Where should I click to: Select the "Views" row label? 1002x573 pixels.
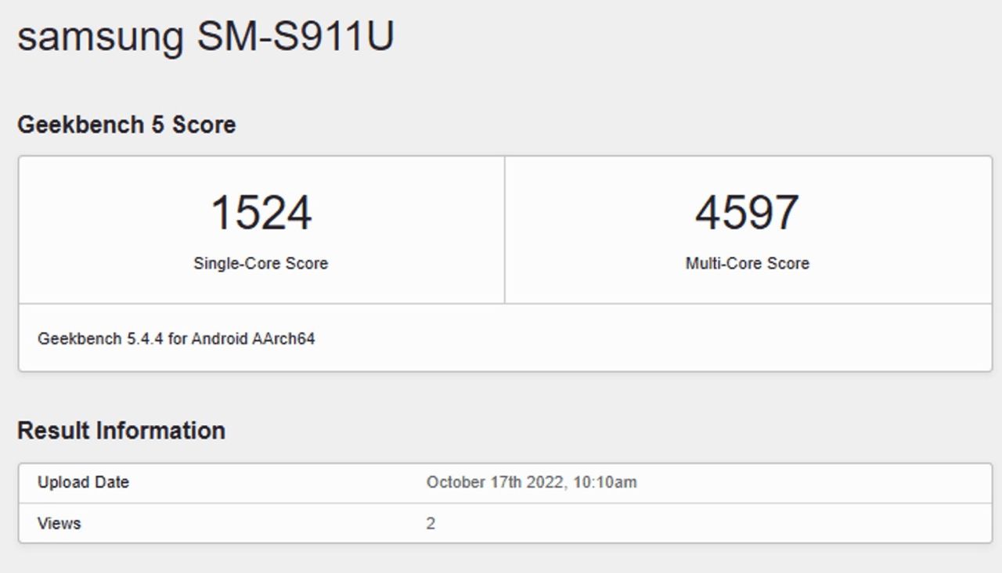[x=59, y=523]
